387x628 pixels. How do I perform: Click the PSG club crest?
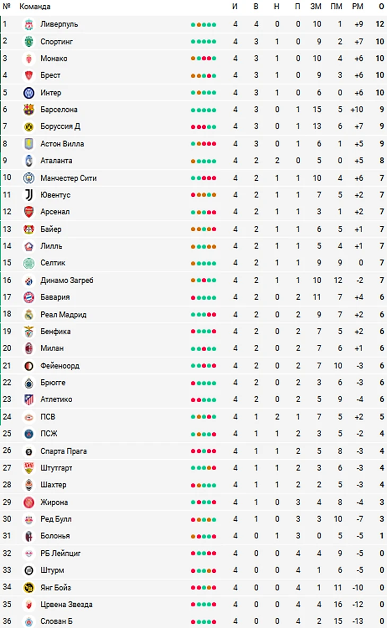point(29,434)
